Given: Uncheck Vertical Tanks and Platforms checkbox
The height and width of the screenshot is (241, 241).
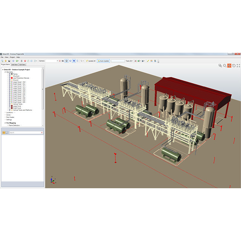Looking at the screenshot, I should tap(9, 110).
